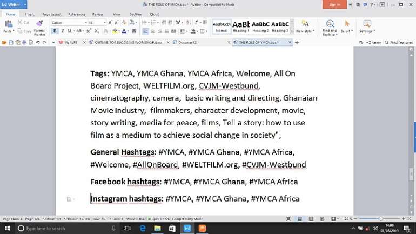The image size is (416, 234).
Task: Open the New Style menu
Action: pos(305,27)
